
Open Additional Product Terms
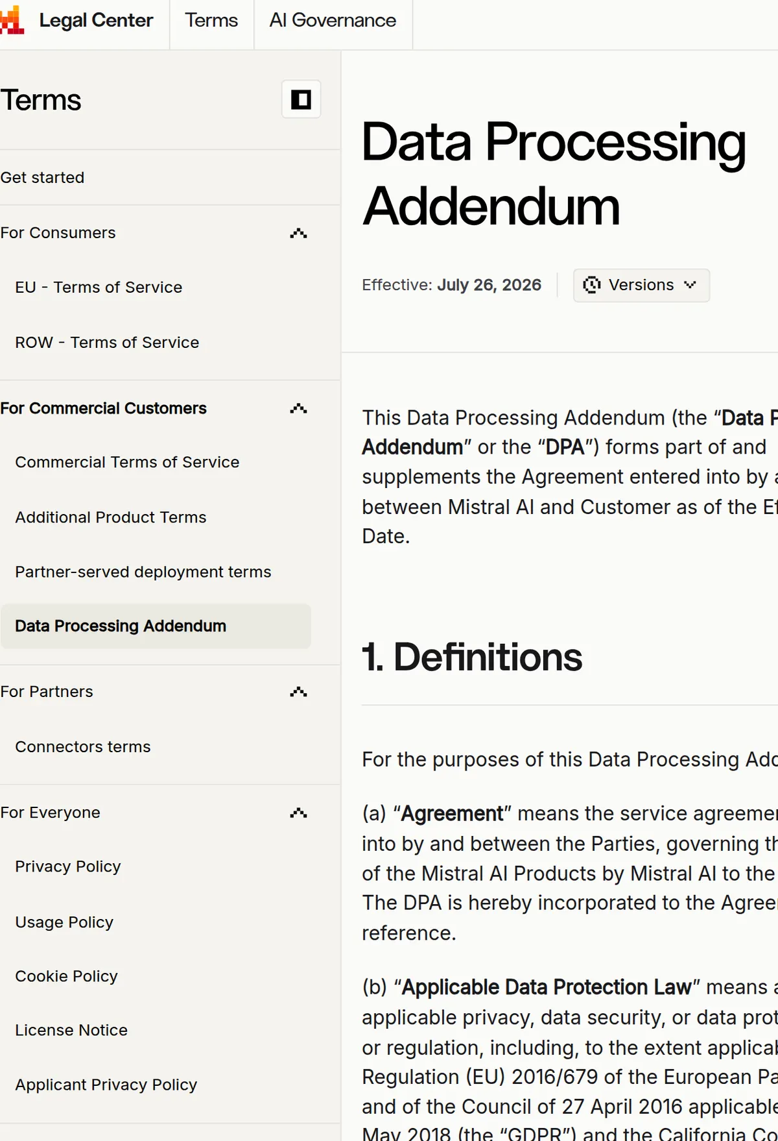pyautogui.click(x=110, y=517)
